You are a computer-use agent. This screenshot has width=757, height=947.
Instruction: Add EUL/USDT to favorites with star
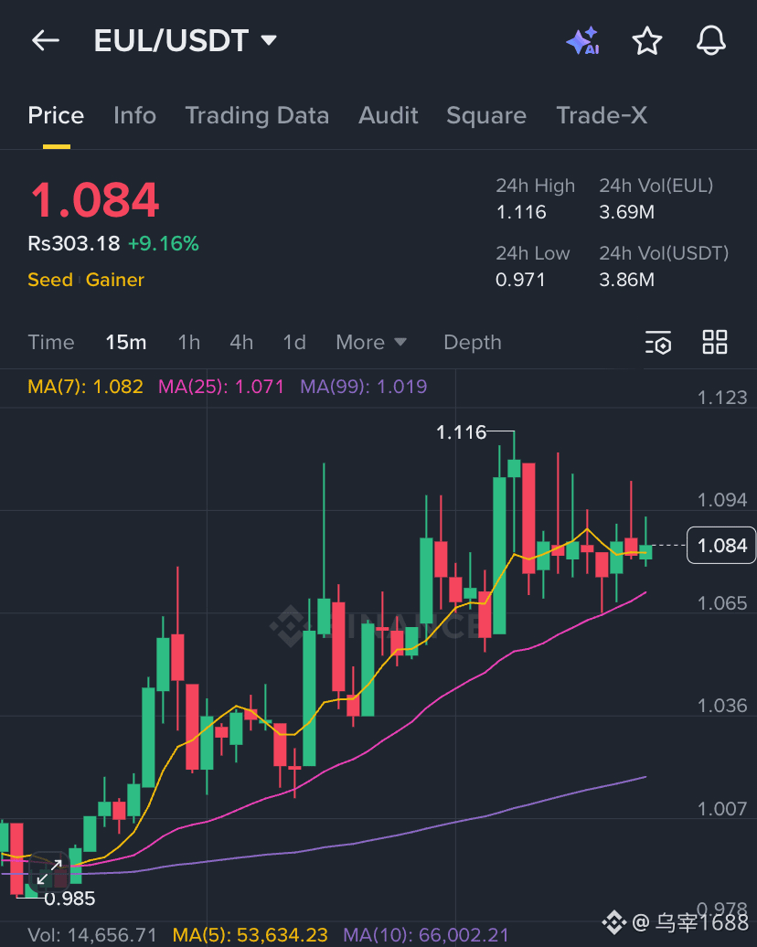(x=647, y=41)
